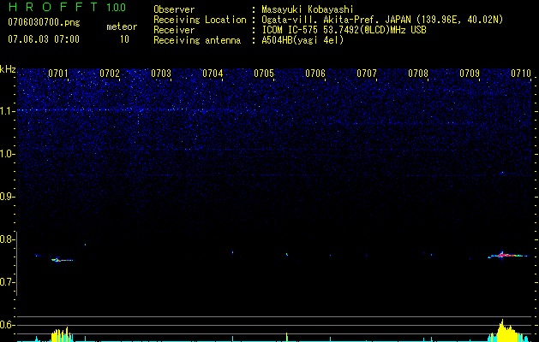The height and width of the screenshot is (342, 539).
Task: Click the 0.8 kHz frequency label
Action: click(x=7, y=239)
